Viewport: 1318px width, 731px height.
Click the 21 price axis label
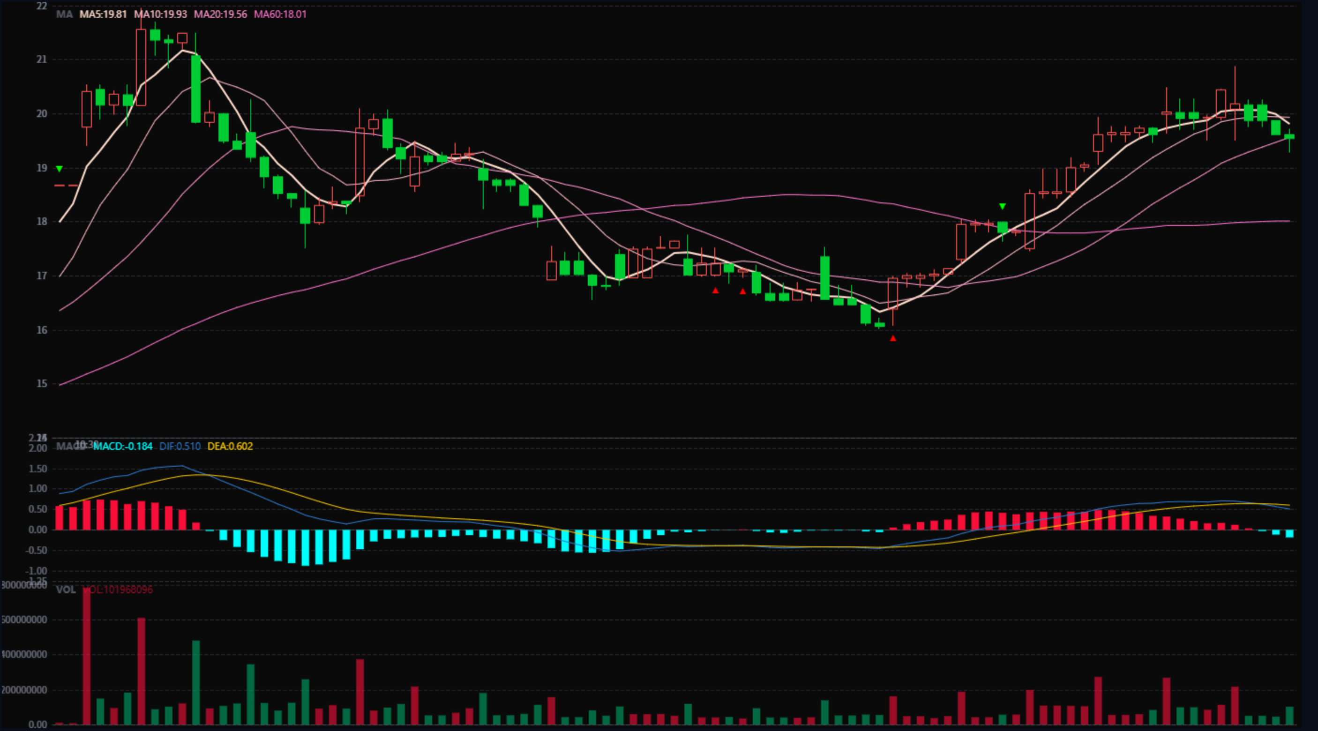pos(42,60)
